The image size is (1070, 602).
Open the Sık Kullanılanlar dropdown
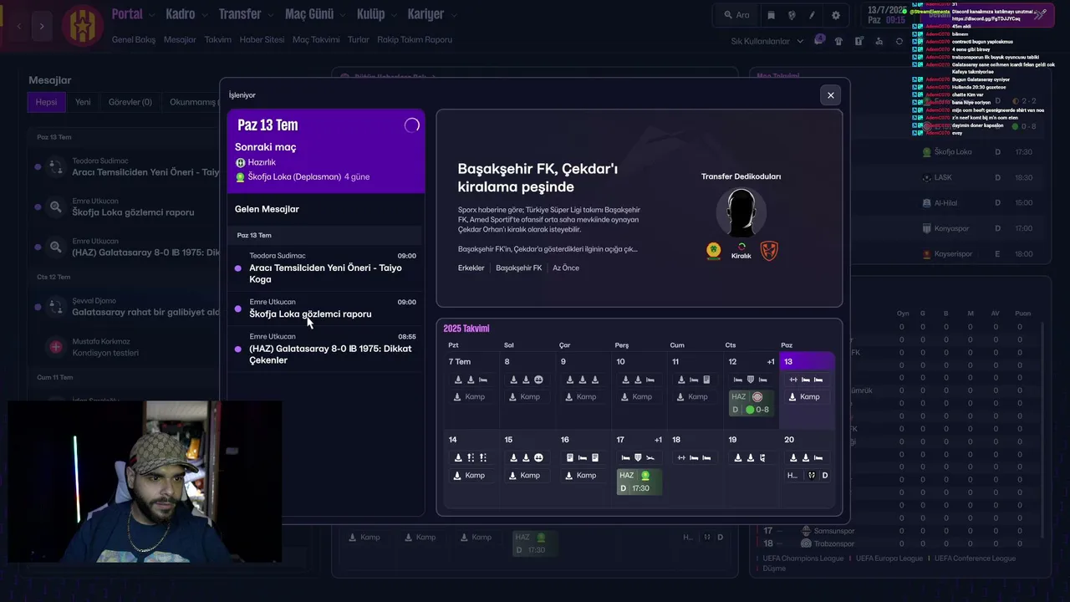pos(767,41)
